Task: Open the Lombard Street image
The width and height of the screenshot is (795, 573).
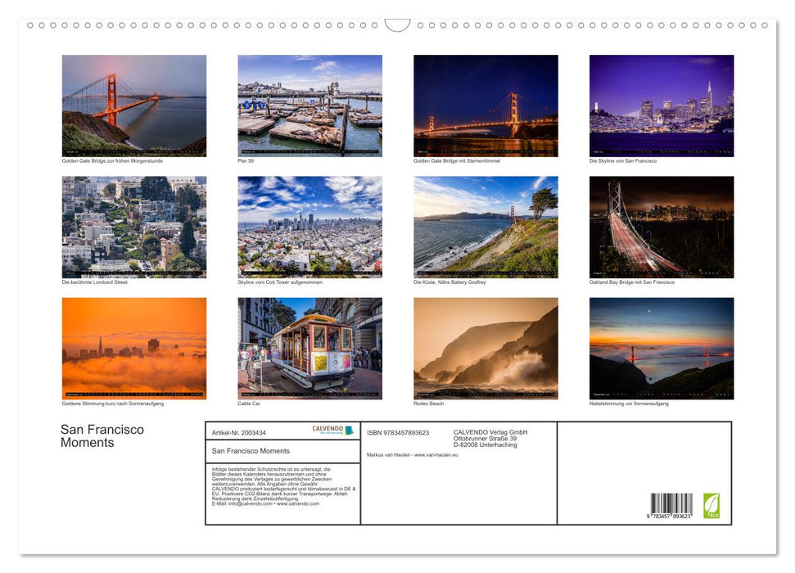Action: coord(133,226)
